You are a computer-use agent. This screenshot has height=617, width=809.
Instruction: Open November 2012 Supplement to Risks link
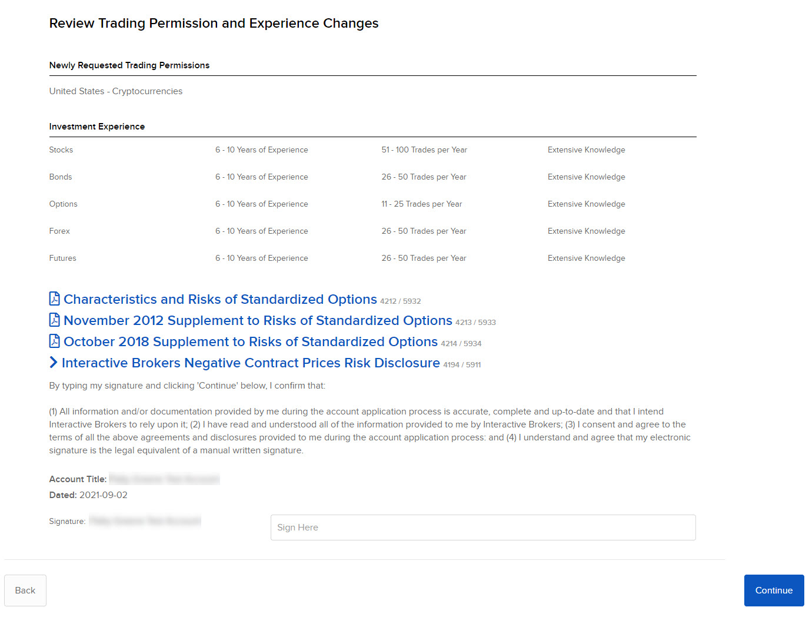click(x=258, y=321)
